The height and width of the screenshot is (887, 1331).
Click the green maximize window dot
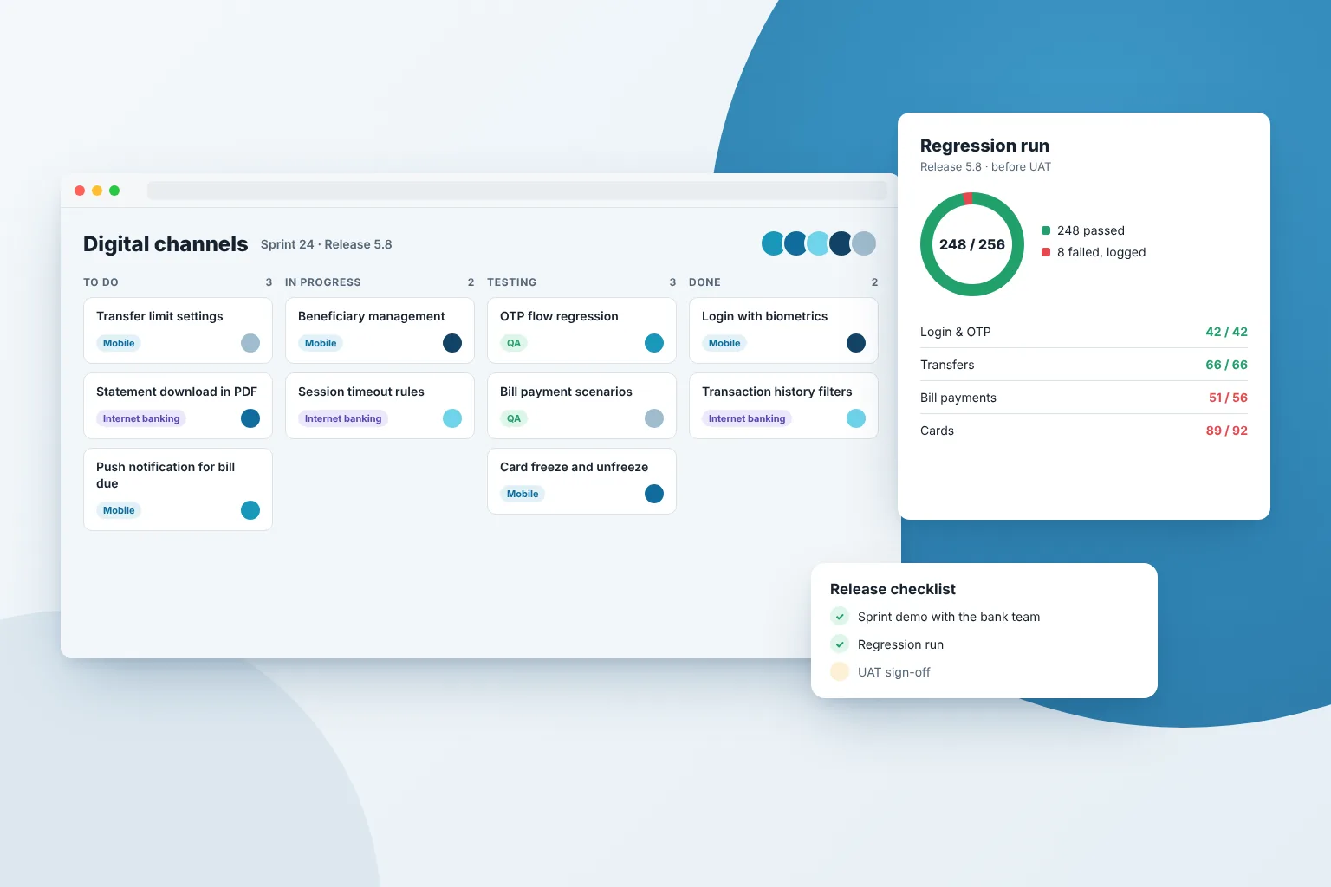click(114, 191)
